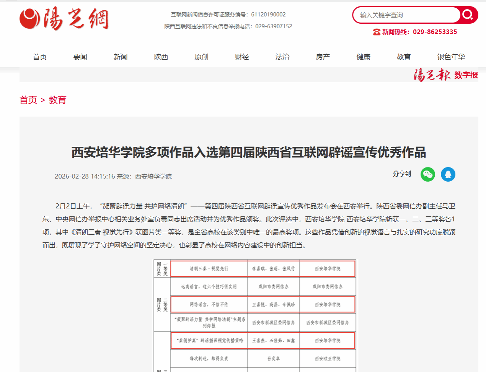Open the 健康 navigation item
This screenshot has width=486, height=372.
(x=363, y=57)
